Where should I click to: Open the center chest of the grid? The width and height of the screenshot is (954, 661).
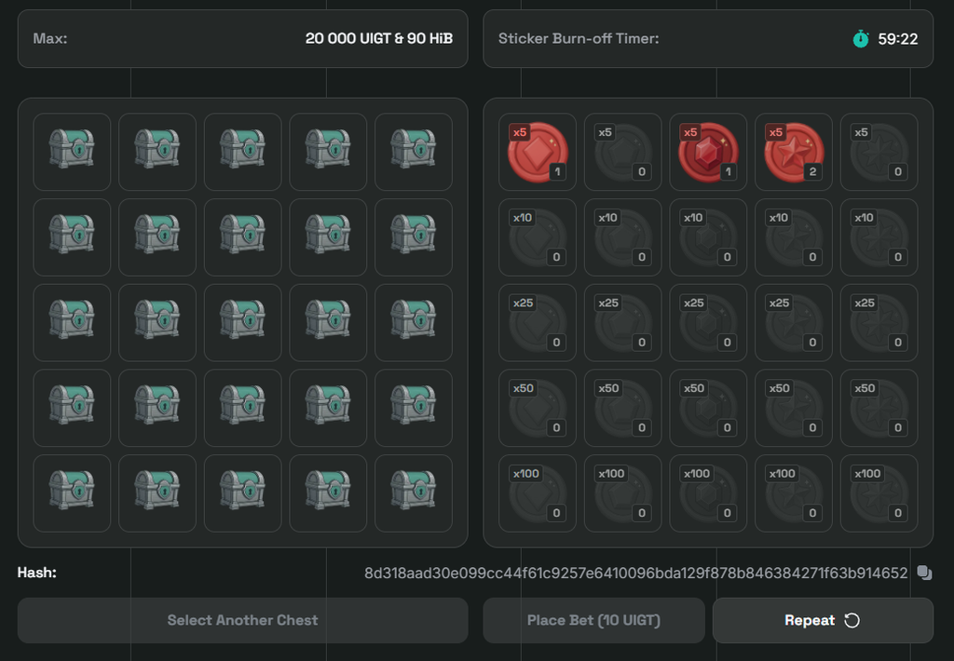[243, 323]
